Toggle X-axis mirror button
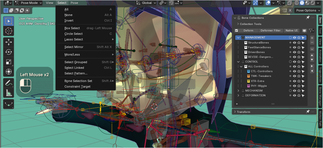The height and width of the screenshot is (148, 323). [290, 10]
